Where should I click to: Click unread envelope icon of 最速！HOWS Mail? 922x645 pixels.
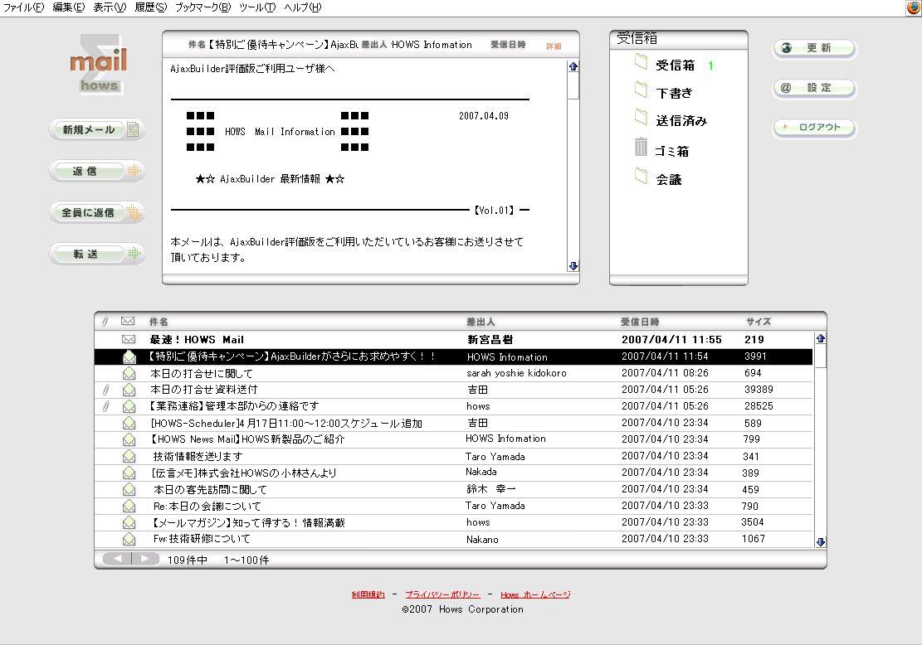click(128, 340)
